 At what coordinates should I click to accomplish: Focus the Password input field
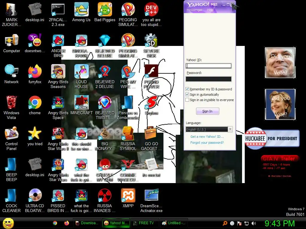[x=208, y=79]
